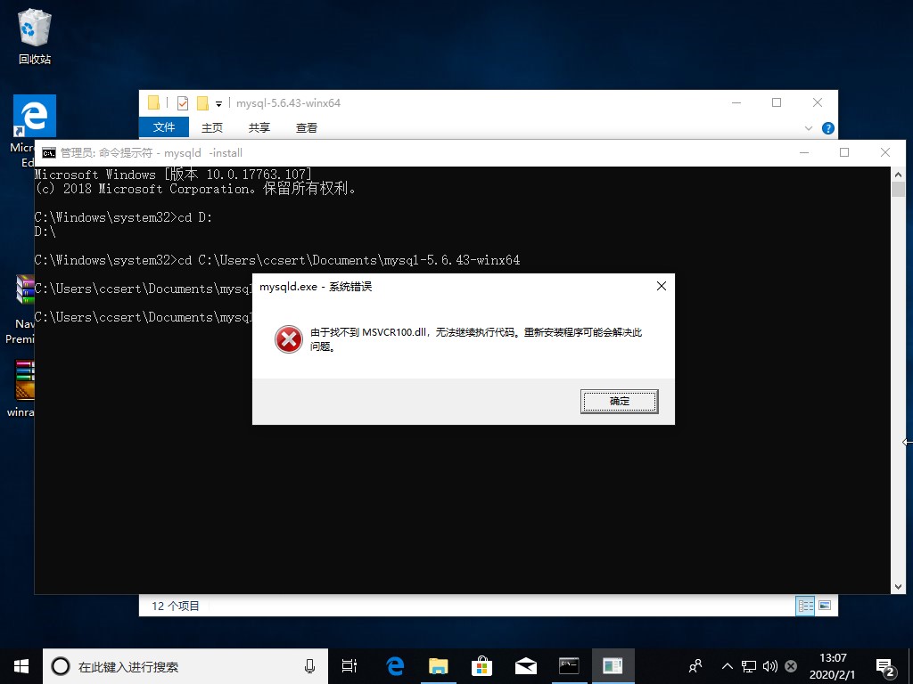Switch Explorer to large icons view
The height and width of the screenshot is (684, 913).
825,606
